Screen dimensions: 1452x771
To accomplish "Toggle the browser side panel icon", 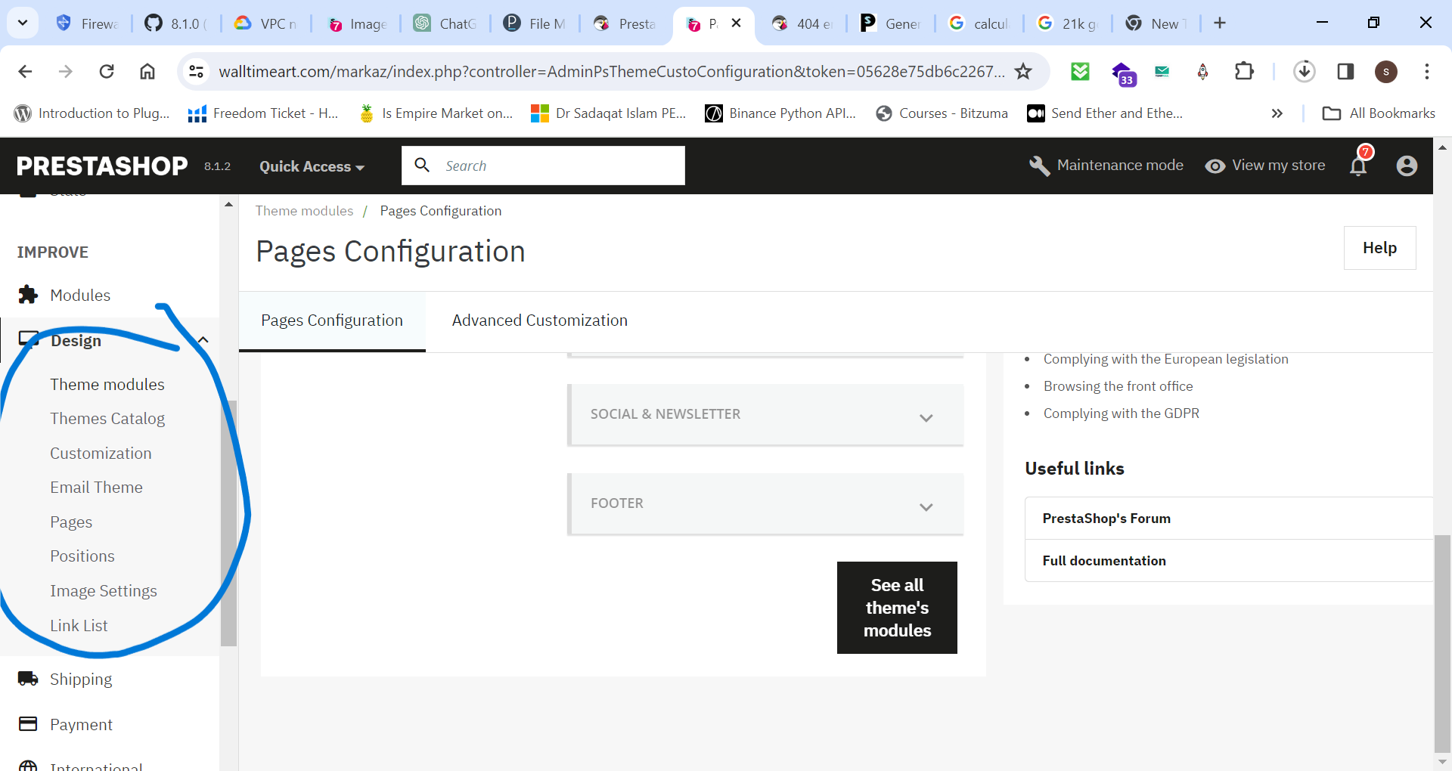I will tap(1345, 71).
